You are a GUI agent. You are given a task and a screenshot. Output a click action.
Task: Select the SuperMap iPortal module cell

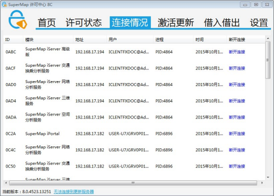click(43, 134)
